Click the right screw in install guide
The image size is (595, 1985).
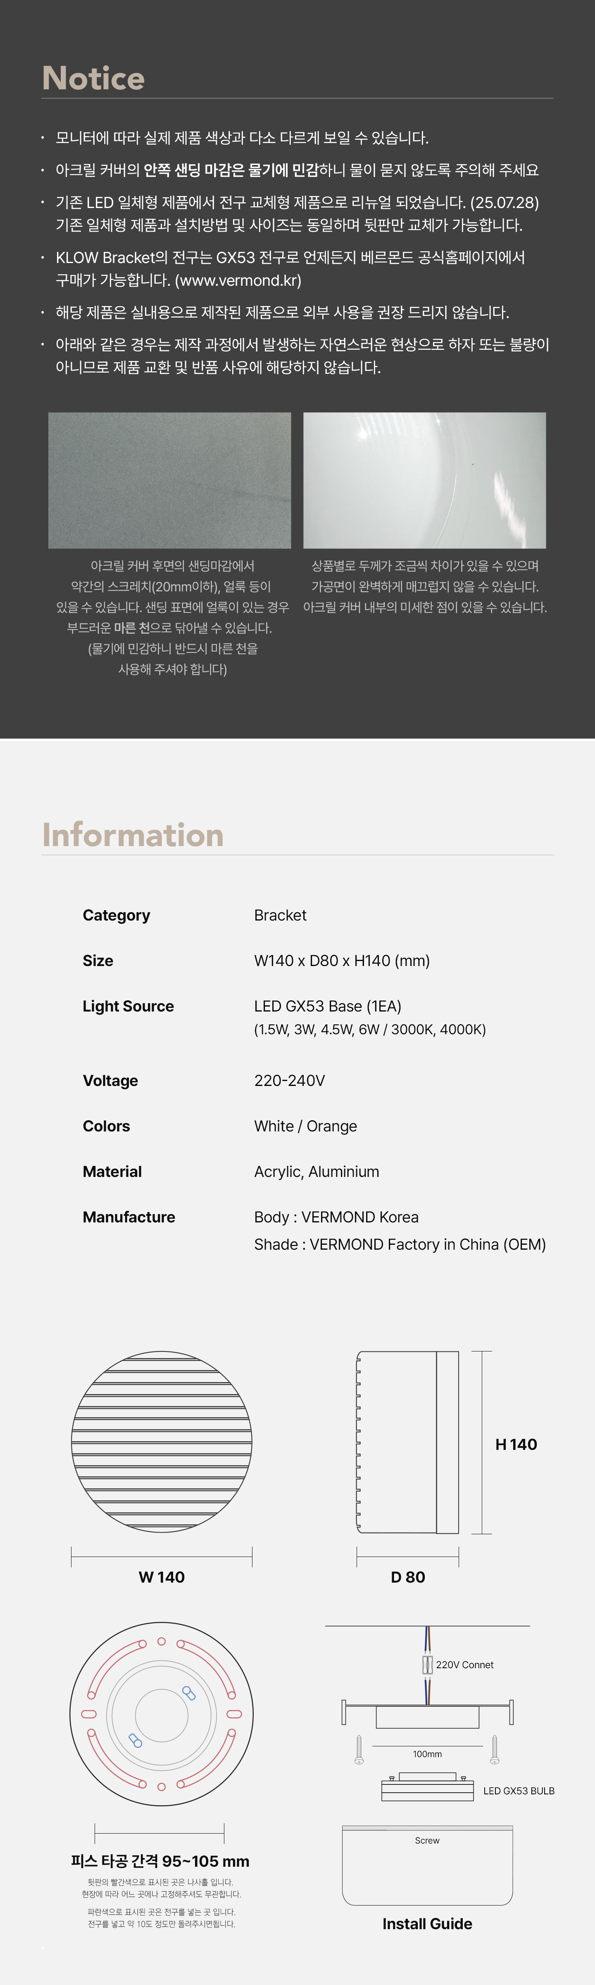click(495, 1749)
